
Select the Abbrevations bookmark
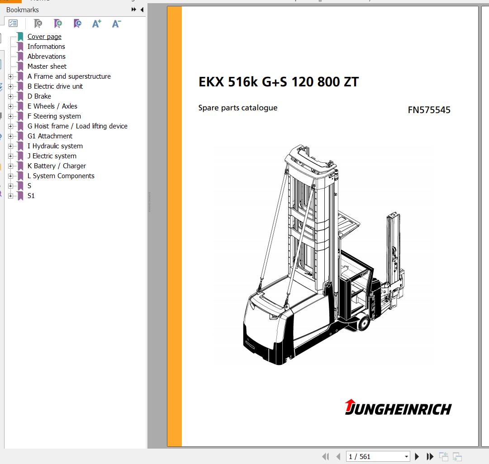46,57
